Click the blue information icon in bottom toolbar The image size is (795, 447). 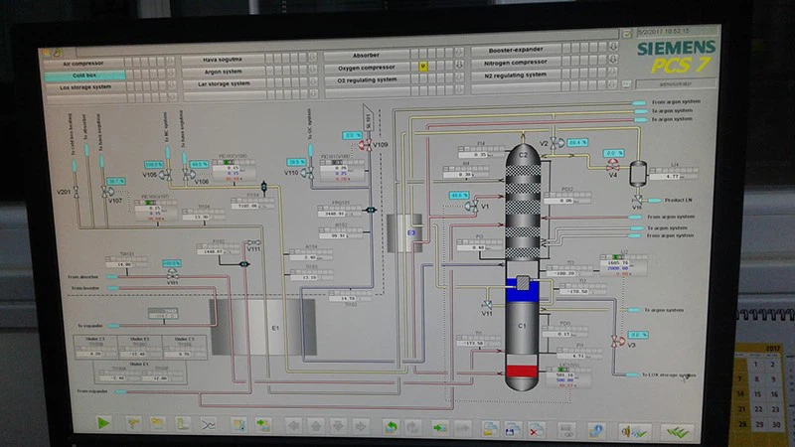[596, 431]
